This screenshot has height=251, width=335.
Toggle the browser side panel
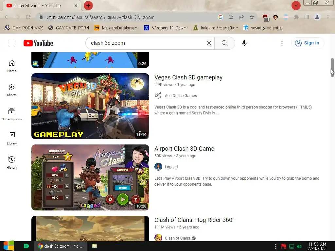pyautogui.click(x=307, y=17)
